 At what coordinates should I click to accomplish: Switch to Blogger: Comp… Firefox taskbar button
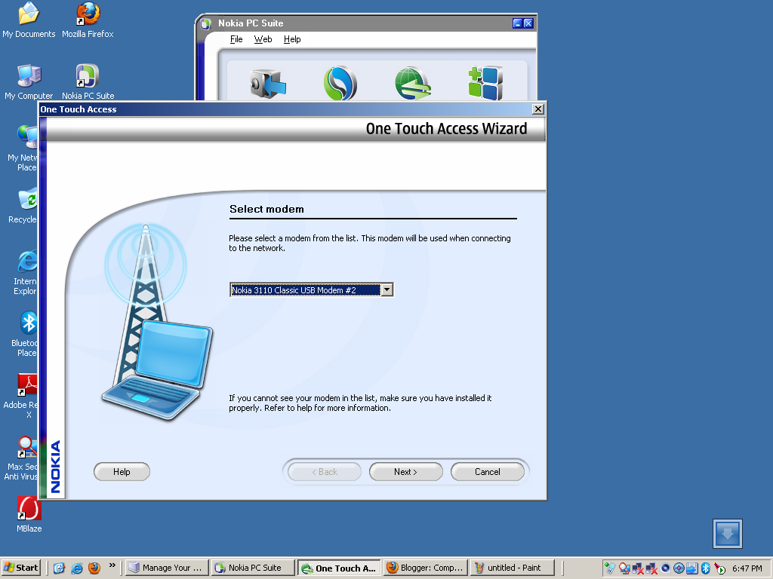pyautogui.click(x=426, y=568)
